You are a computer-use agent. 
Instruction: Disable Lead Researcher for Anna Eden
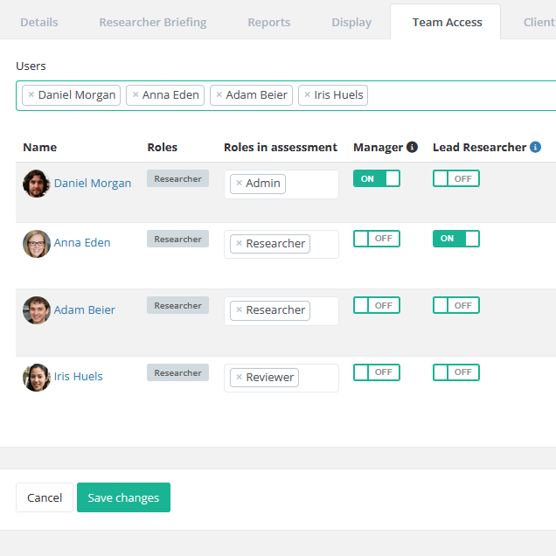(455, 239)
